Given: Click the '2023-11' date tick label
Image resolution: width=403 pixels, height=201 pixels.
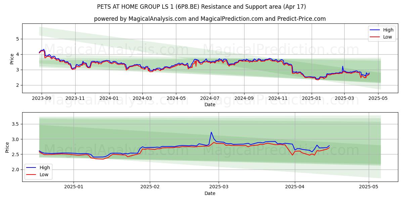Looking at the screenshot, I should pyautogui.click(x=75, y=98).
